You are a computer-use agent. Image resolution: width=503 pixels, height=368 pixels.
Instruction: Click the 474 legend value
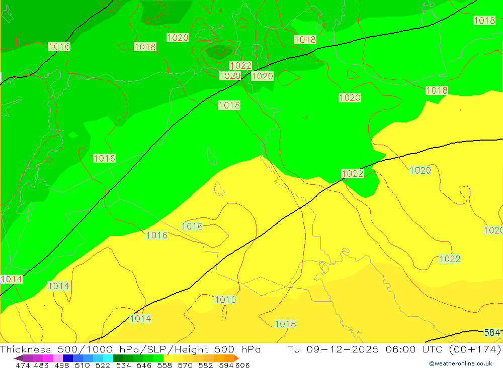pyautogui.click(x=23, y=365)
